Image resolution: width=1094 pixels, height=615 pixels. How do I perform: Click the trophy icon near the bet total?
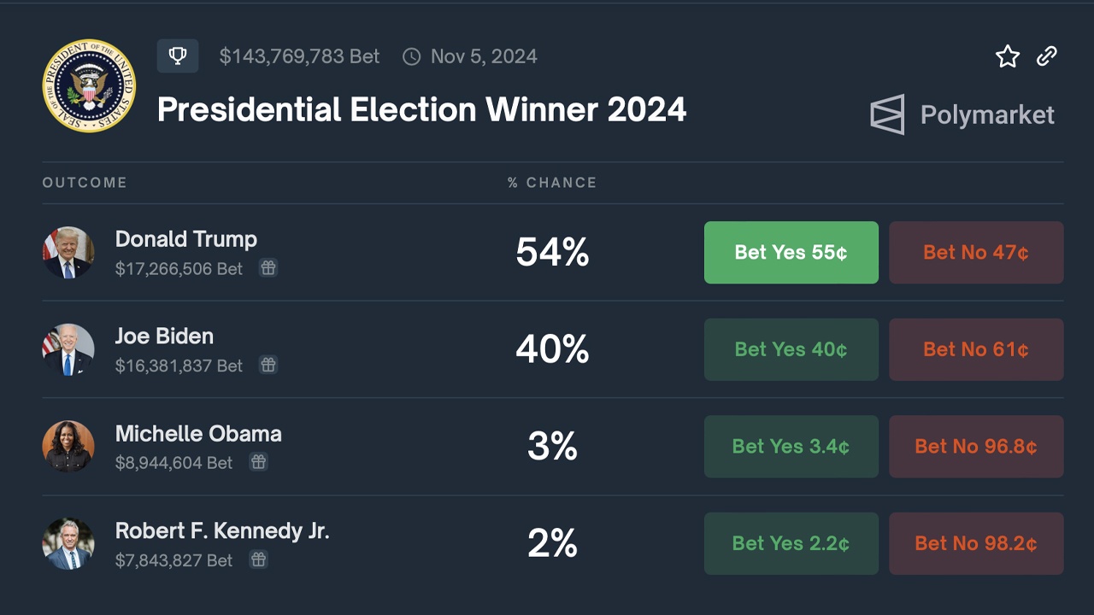coord(178,56)
